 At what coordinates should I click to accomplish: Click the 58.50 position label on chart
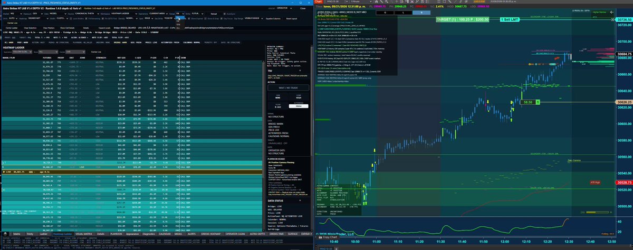[528, 102]
